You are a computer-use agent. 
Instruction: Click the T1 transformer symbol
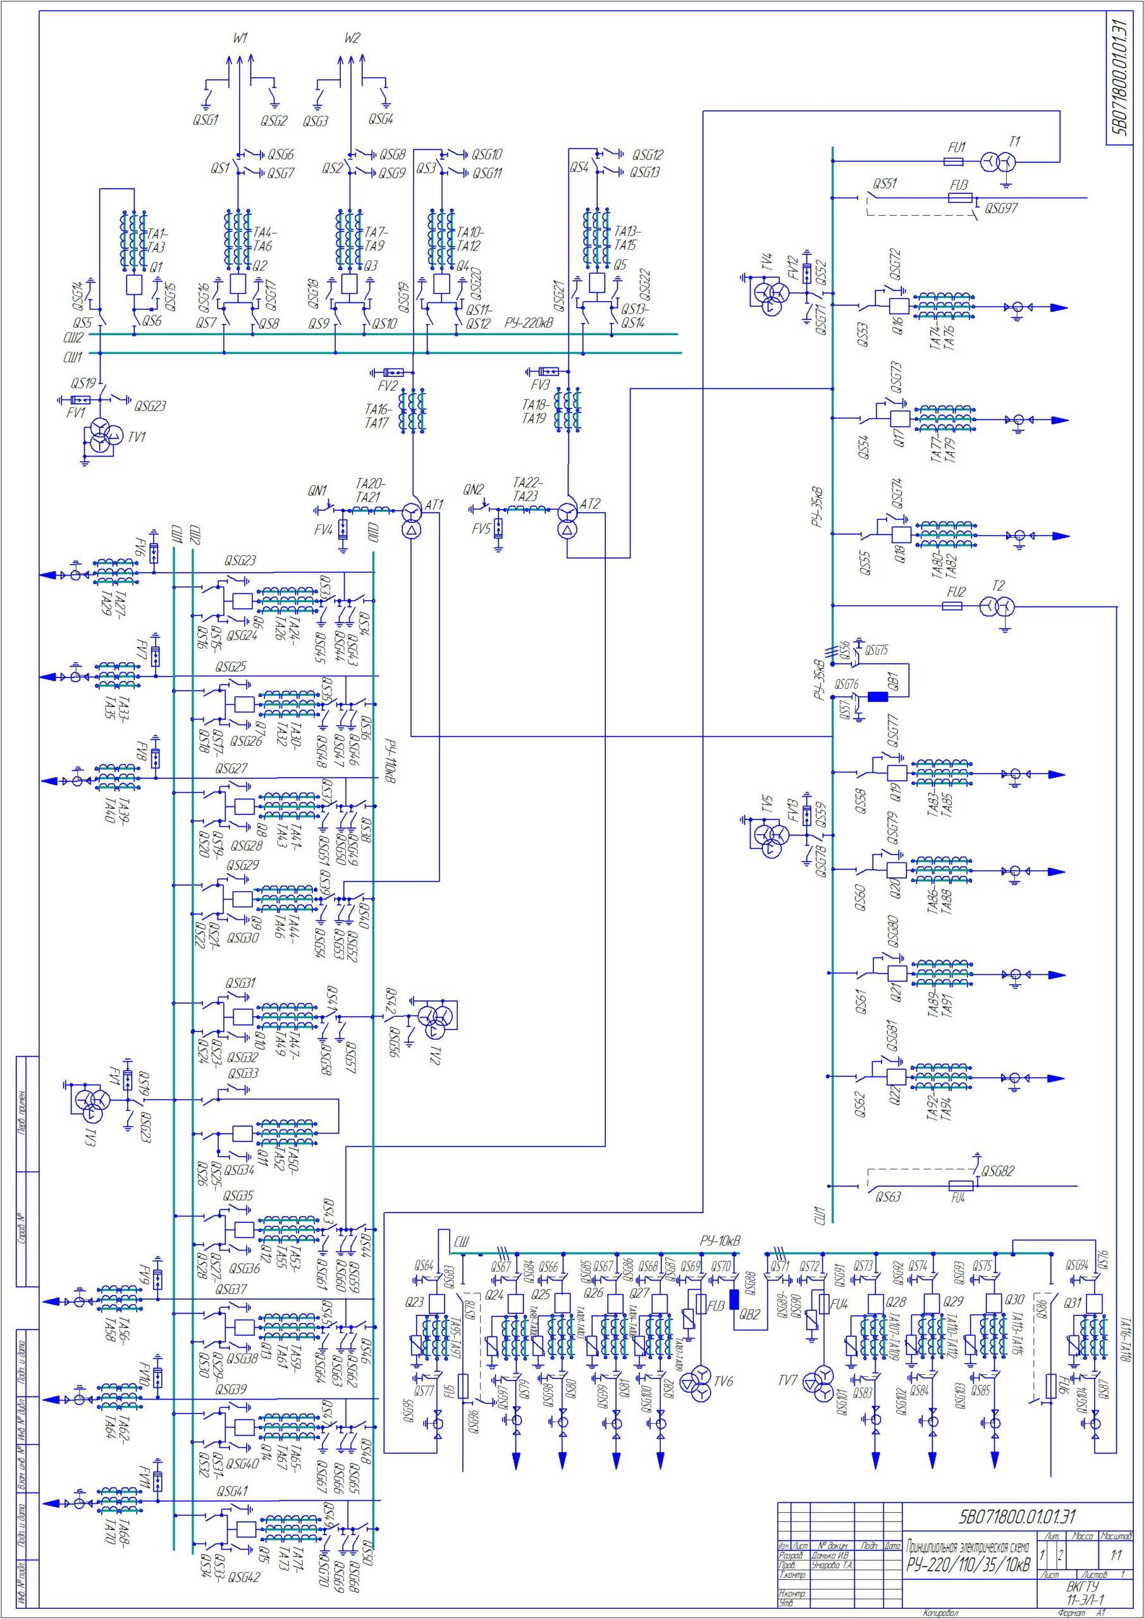coord(999,161)
